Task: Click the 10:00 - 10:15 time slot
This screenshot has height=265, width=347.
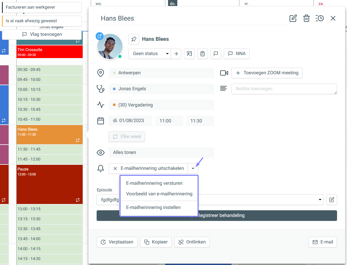Action: [x=49, y=90]
